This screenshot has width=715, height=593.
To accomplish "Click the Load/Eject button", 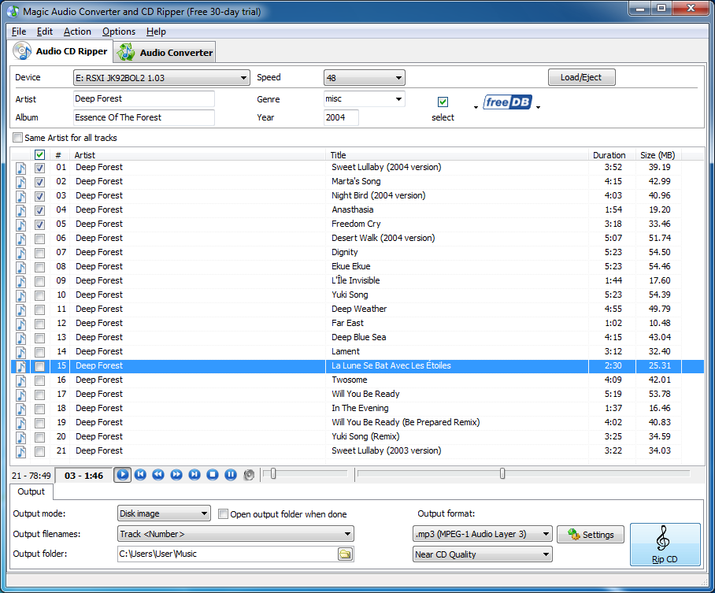I will point(581,77).
